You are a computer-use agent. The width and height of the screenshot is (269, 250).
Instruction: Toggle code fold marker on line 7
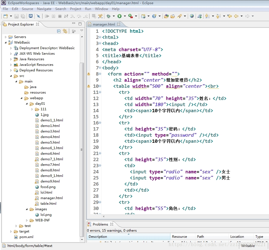[100, 68]
